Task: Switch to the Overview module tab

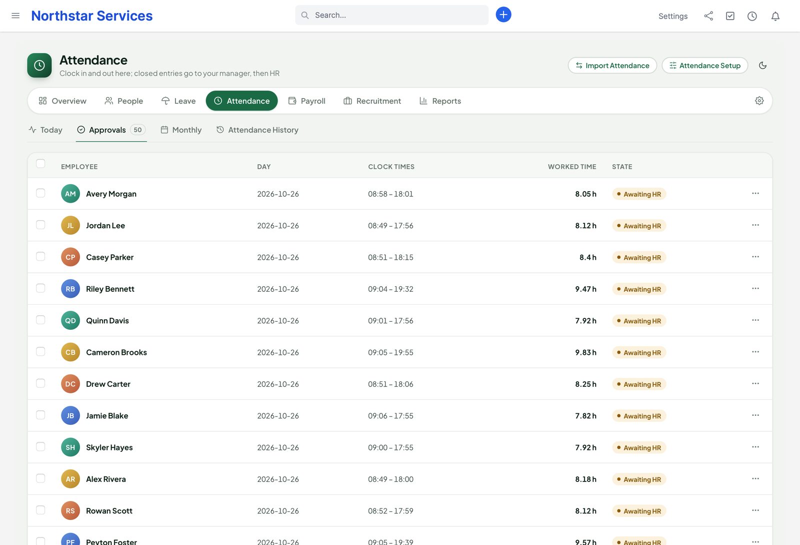Action: [x=62, y=101]
